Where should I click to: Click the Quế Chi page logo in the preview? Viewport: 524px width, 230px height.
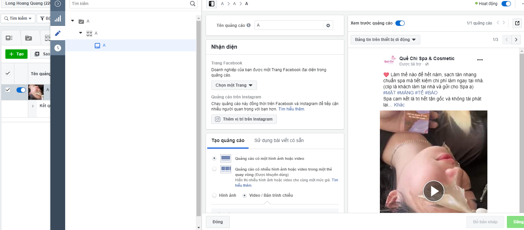coord(389,61)
